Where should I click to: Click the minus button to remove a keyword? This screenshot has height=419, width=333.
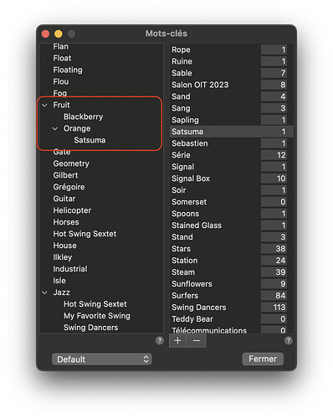point(197,340)
